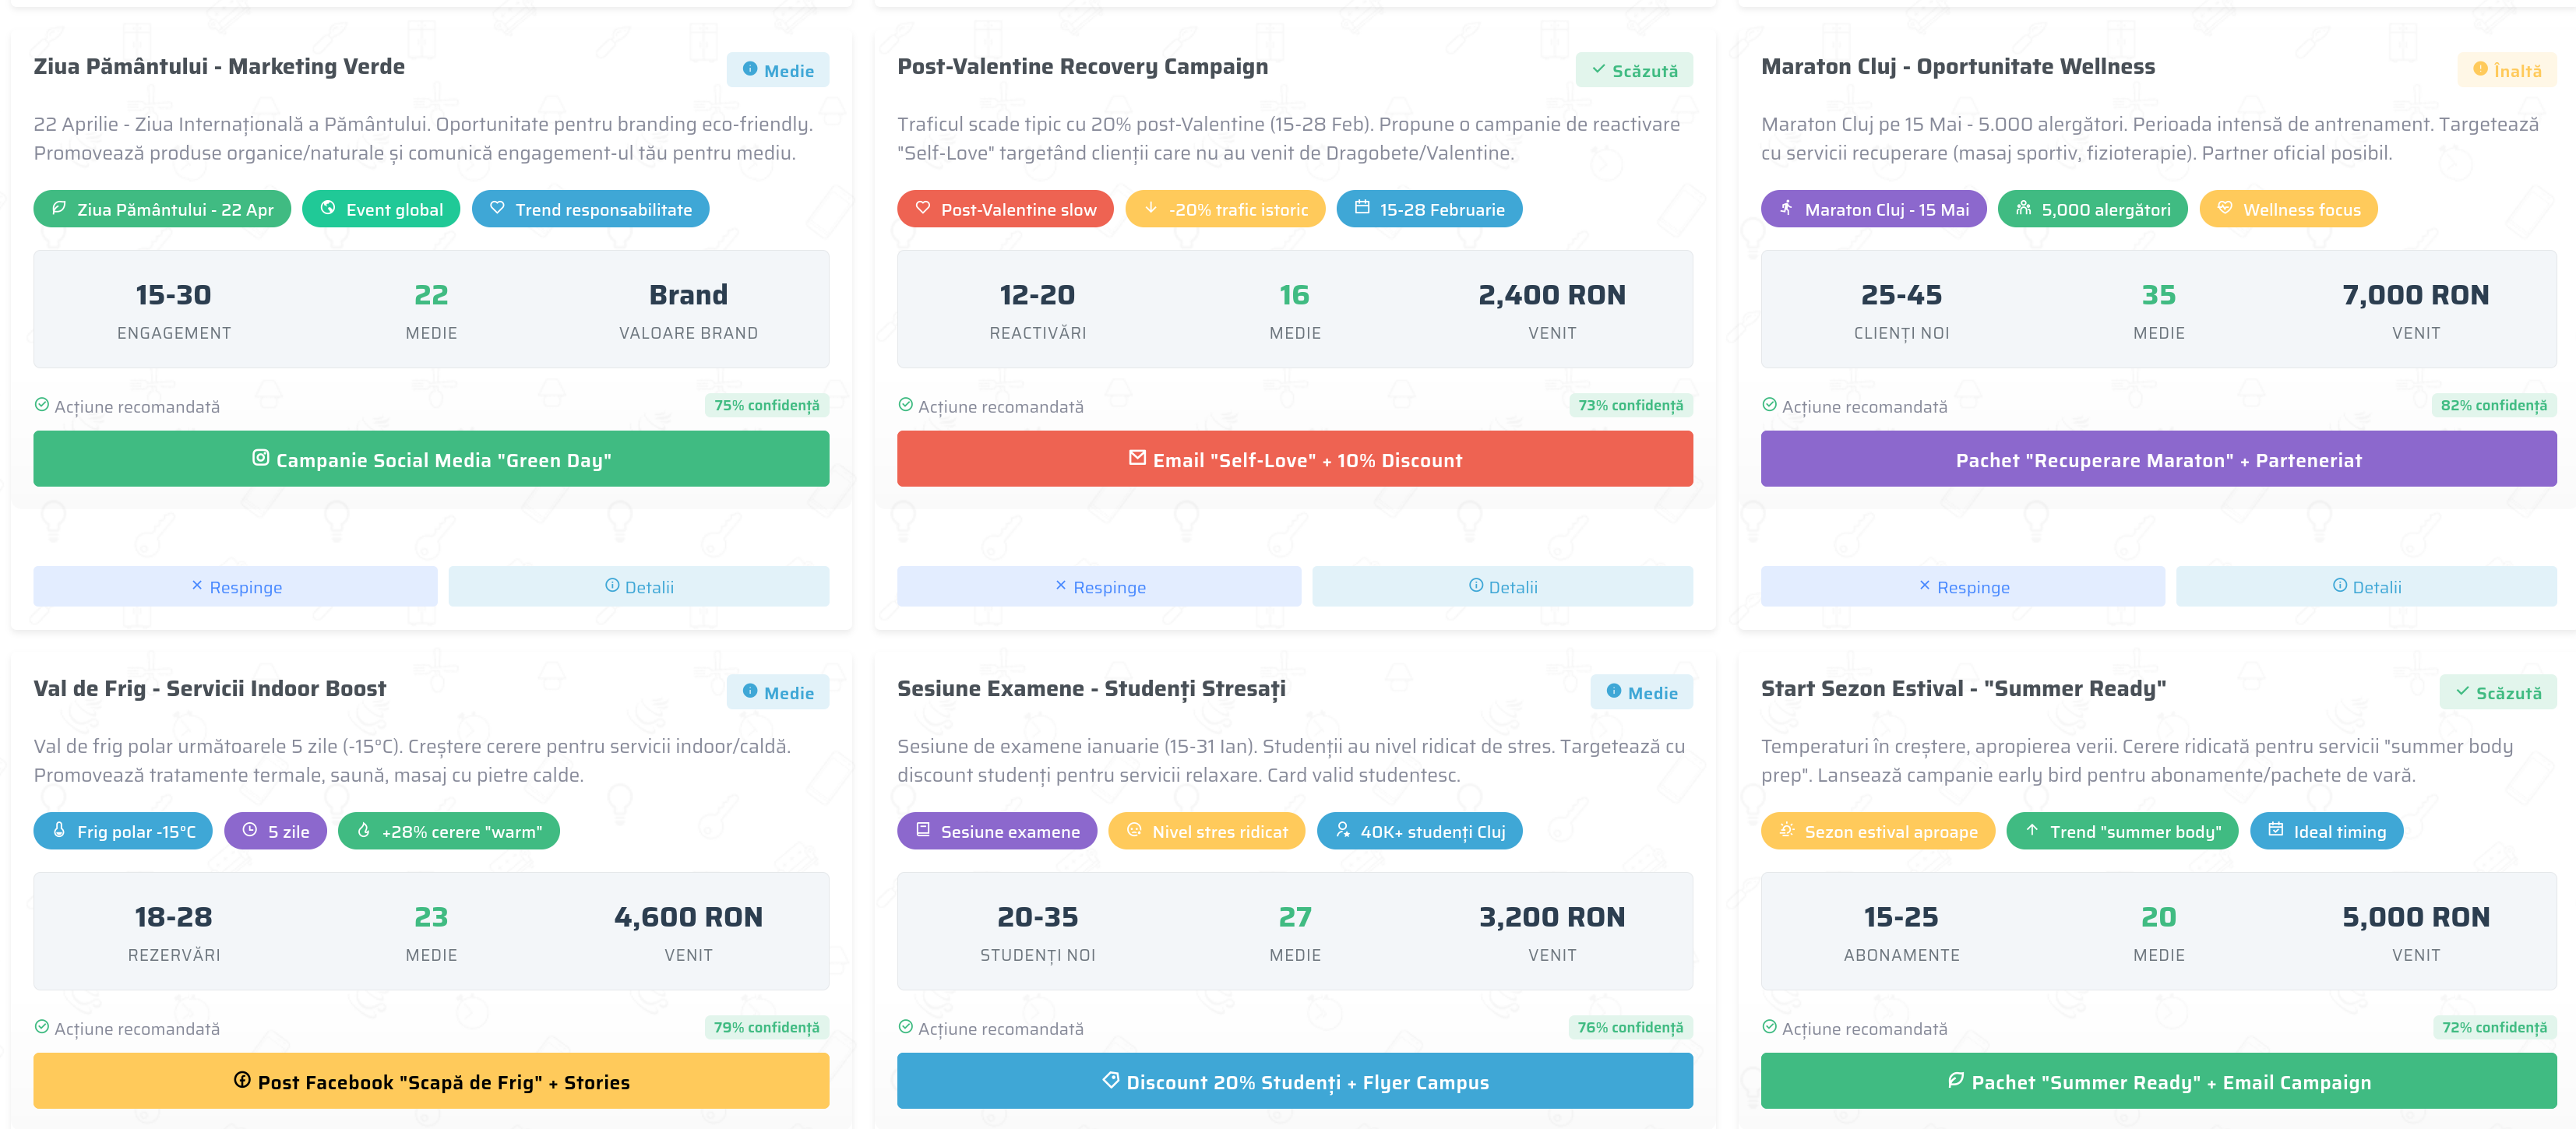Screen dimensions: 2576x1129
Task: Click Facebook icon on Scapă de Frig button
Action: [x=242, y=1080]
